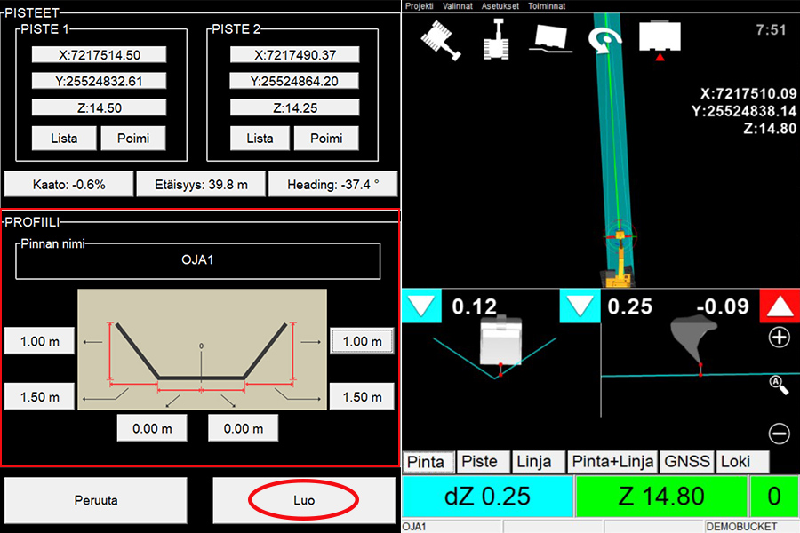Switch to the Pinta+Linja tab
This screenshot has height=533, width=800.
(x=612, y=462)
